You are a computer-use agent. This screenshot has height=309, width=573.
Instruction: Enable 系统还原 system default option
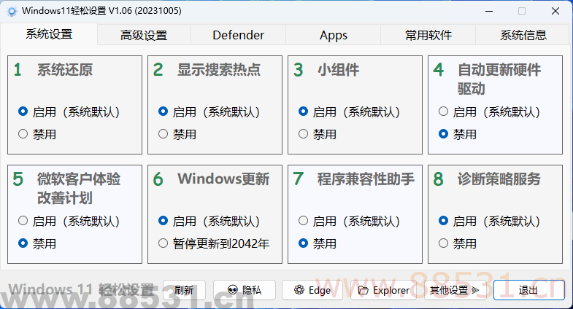[69, 112]
